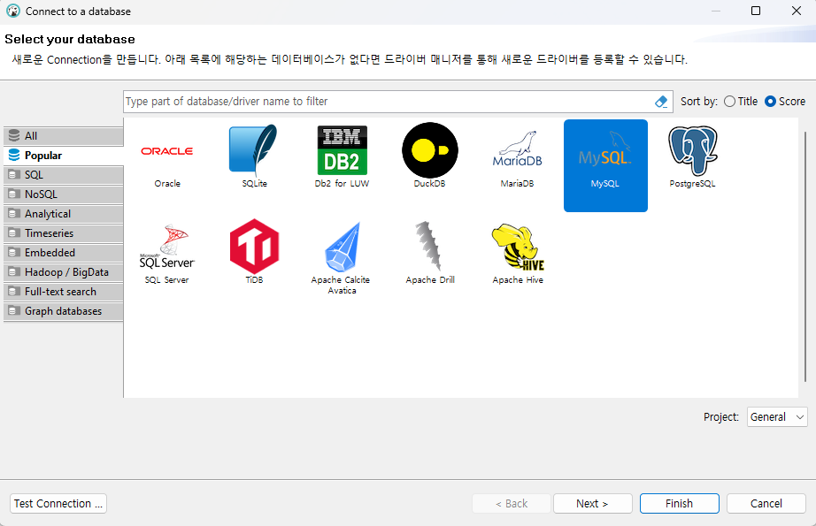Viewport: 816px width, 526px height.
Task: Open the Timeseries category
Action: (x=64, y=233)
